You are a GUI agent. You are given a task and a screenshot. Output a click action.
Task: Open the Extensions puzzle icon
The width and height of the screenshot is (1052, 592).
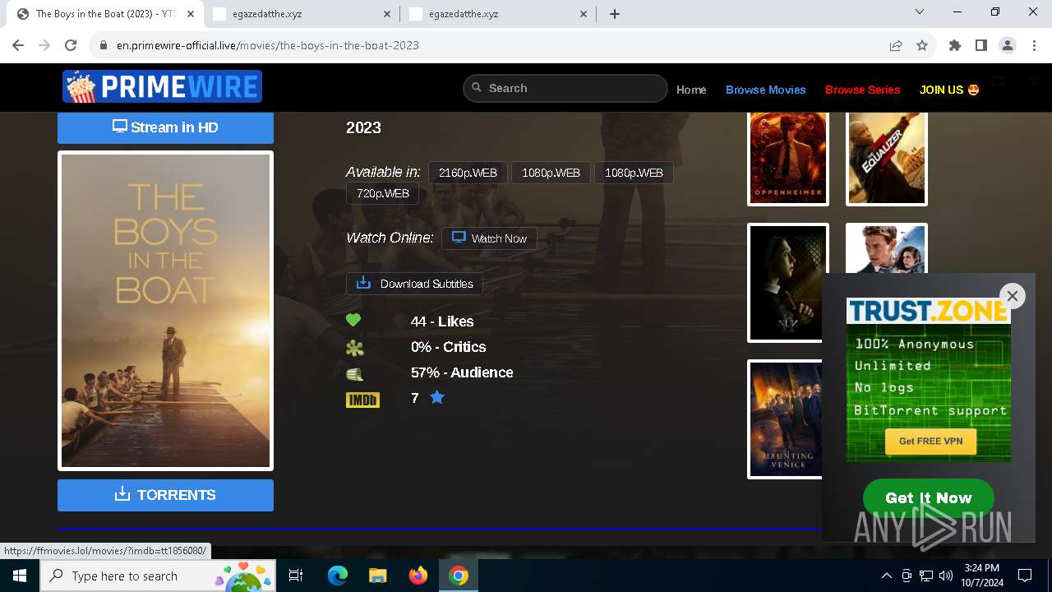pyautogui.click(x=955, y=45)
